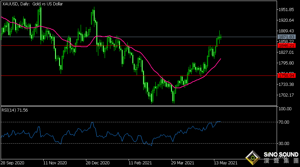Click the upper red resistance level tag
Image resolution: width=300 pixels, height=167 pixels.
click(286, 45)
